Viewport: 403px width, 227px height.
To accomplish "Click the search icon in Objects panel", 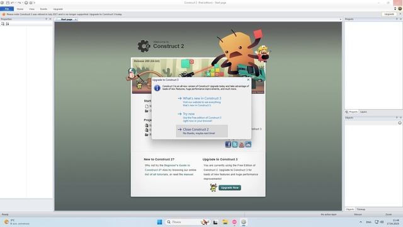I will [400, 123].
